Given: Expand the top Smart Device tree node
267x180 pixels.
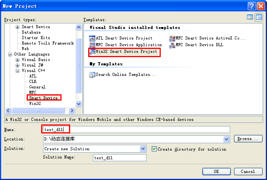Looking at the screenshot, I should (x=17, y=27).
